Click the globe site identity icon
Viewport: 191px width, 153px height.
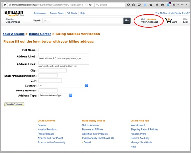[x=10, y=5]
